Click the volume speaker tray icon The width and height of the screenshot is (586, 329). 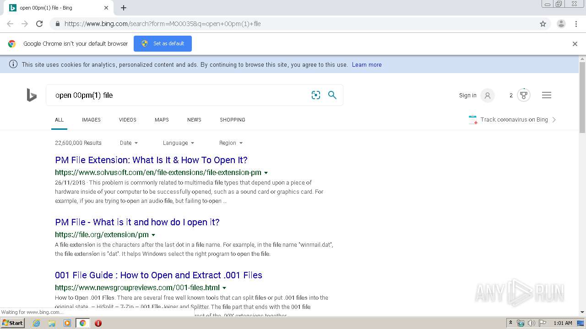[532, 323]
